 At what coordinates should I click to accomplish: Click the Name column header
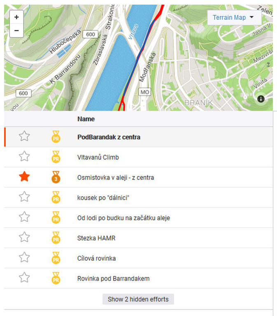(86, 119)
